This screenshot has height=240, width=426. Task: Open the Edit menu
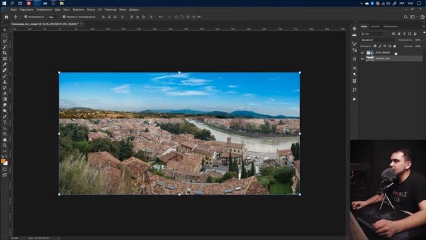[27, 9]
